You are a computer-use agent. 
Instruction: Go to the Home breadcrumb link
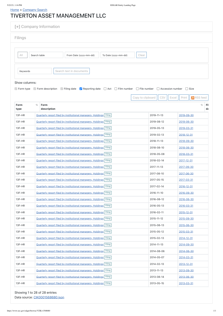pyautogui.click(x=15, y=10)
